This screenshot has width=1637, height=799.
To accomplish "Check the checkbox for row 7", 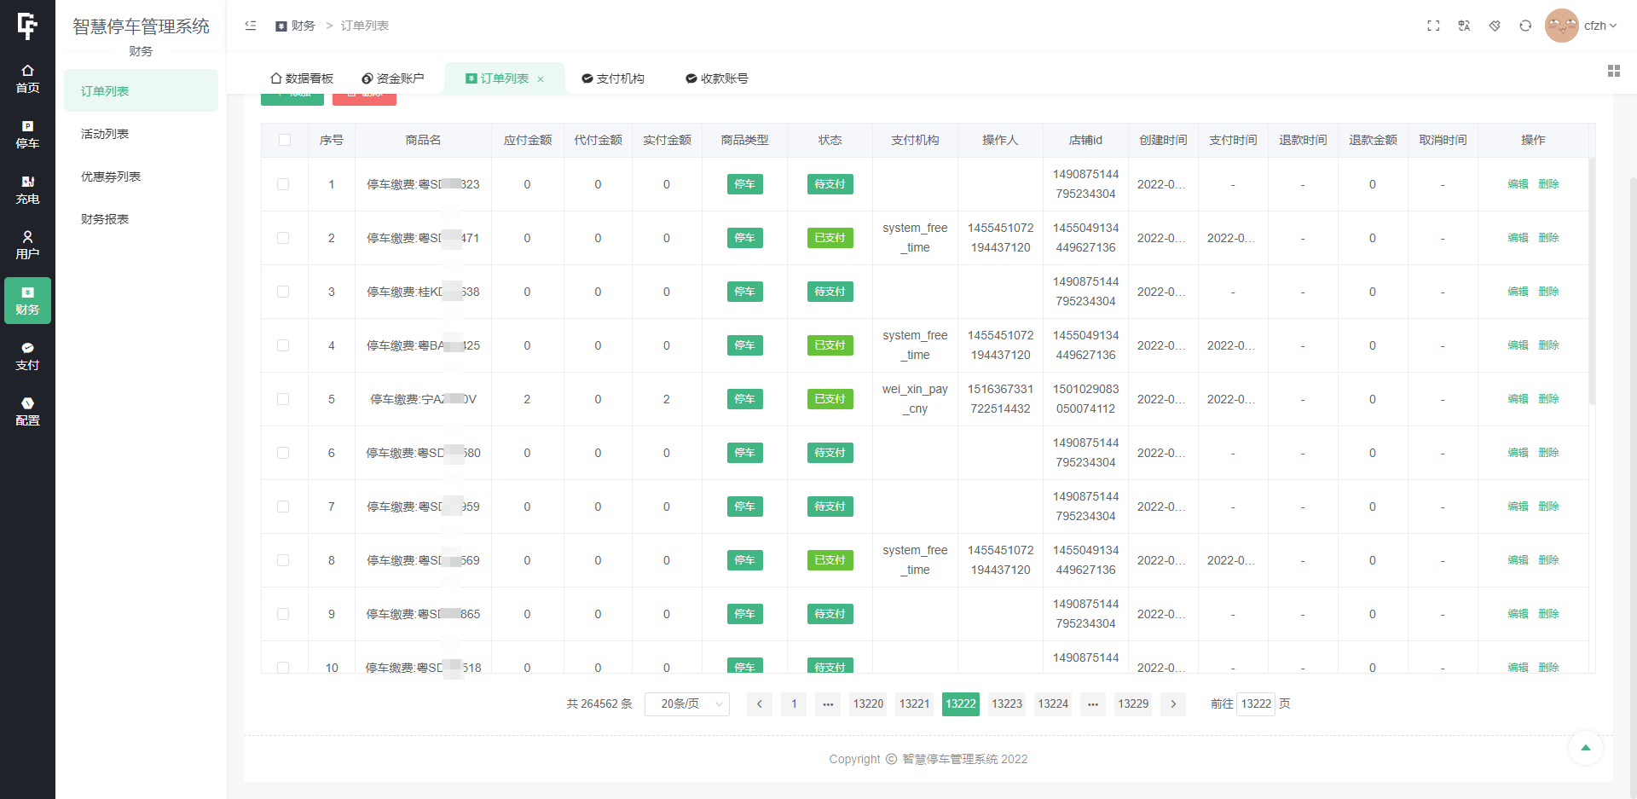I will coord(283,507).
